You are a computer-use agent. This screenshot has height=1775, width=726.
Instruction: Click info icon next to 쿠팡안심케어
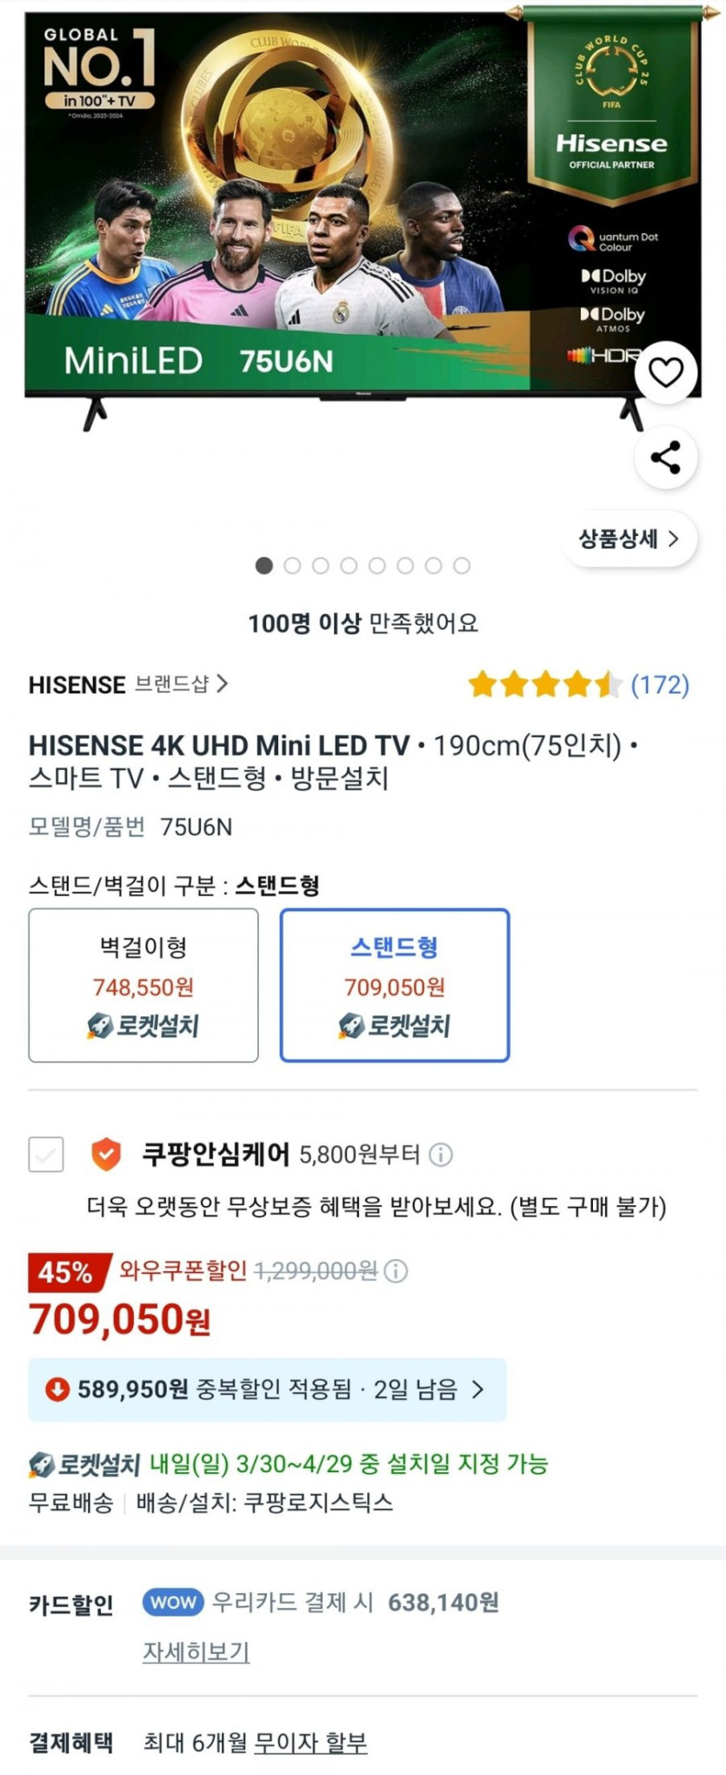[441, 1155]
